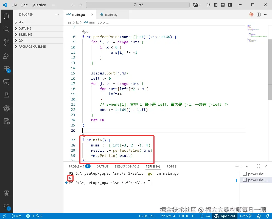Viewport: 272px width, 219px height.
Task: Open the Manage gear menu
Action: click(6, 206)
